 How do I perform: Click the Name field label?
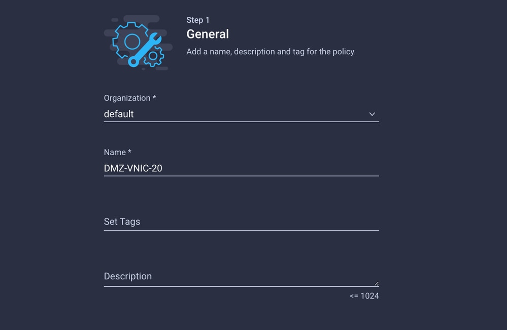[x=115, y=152]
